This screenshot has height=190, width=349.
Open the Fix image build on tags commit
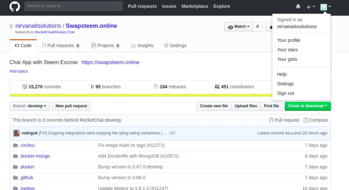(x=131, y=145)
